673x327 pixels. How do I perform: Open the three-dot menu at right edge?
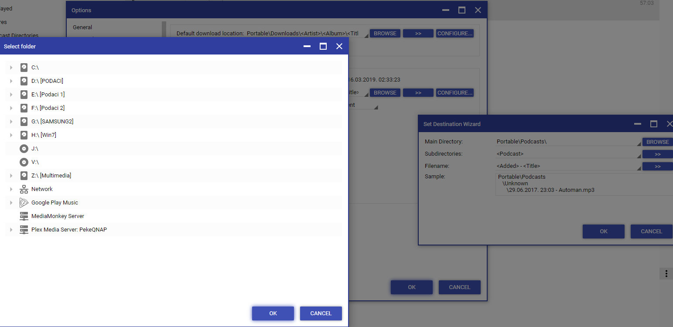666,273
